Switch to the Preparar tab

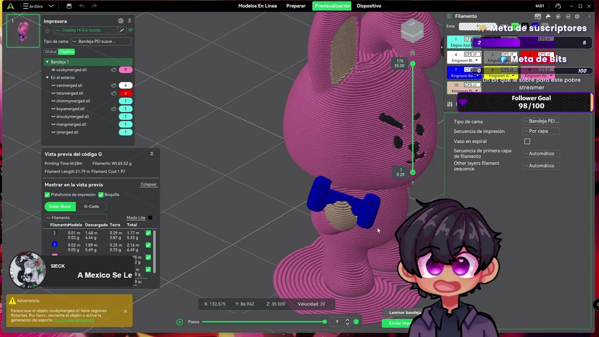(296, 6)
